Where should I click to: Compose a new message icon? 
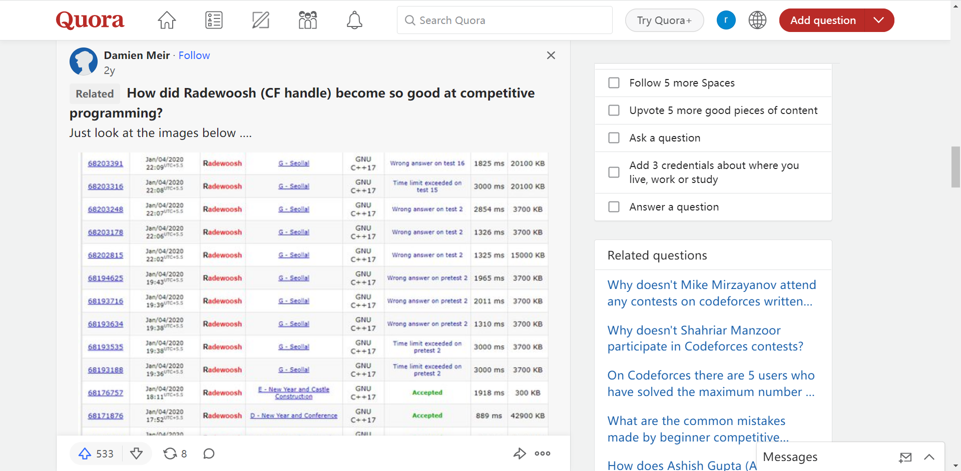point(905,457)
